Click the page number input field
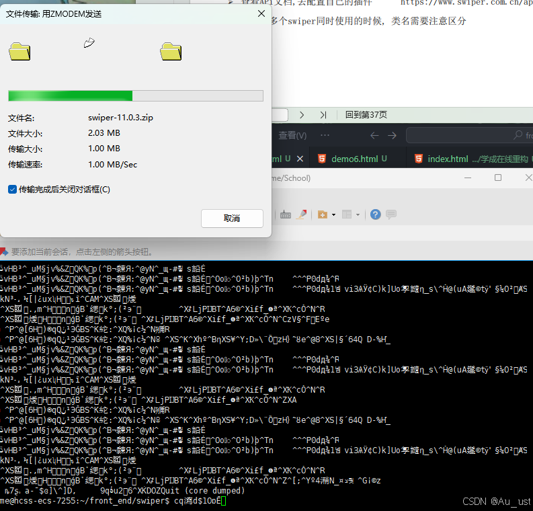Screen dimensions: 533x511 pos(280,115)
